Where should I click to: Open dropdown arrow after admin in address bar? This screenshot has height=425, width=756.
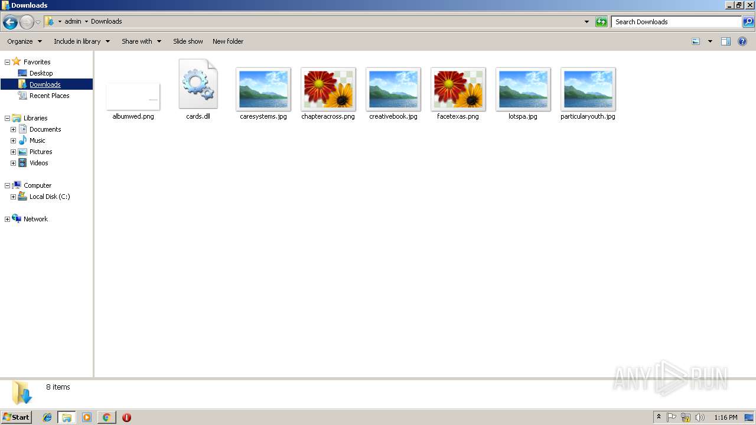(x=86, y=22)
